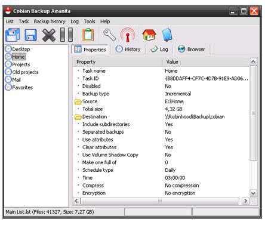Click the Use attributes property row
265x225 pixels.
(161, 140)
